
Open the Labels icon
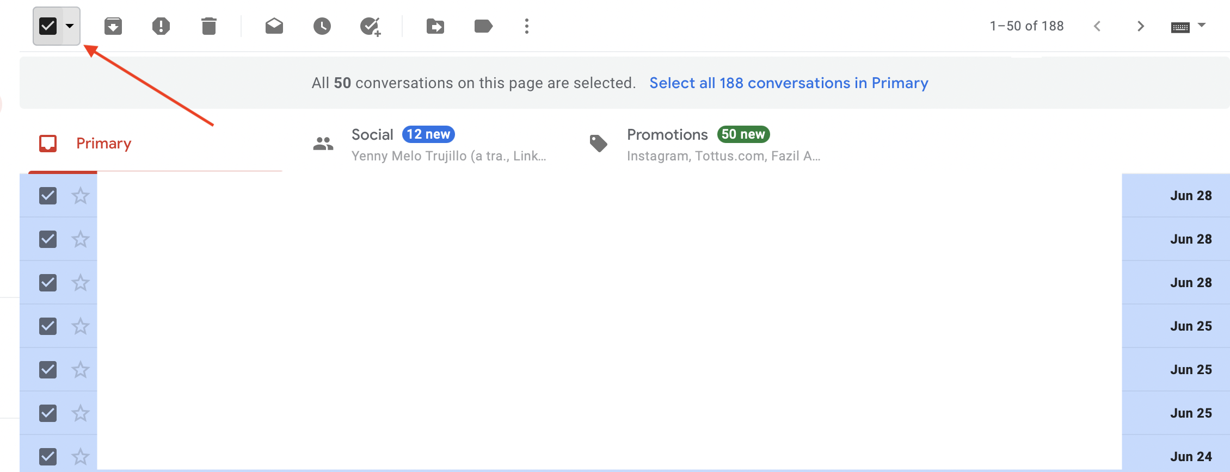[x=483, y=26]
